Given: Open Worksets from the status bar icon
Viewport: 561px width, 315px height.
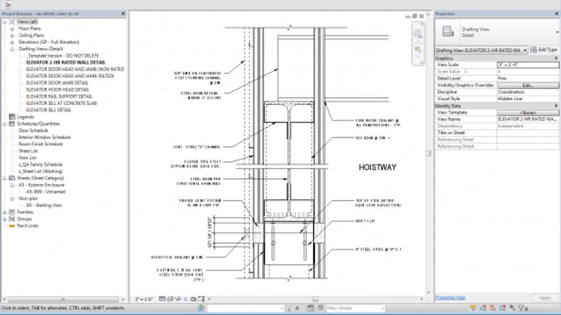Looking at the screenshot, I should [200, 308].
